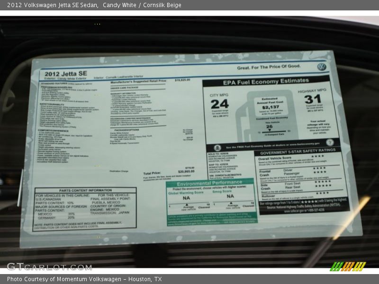
Task: Click the Combined Fuel Economy scale pointer
Action: 270,130
